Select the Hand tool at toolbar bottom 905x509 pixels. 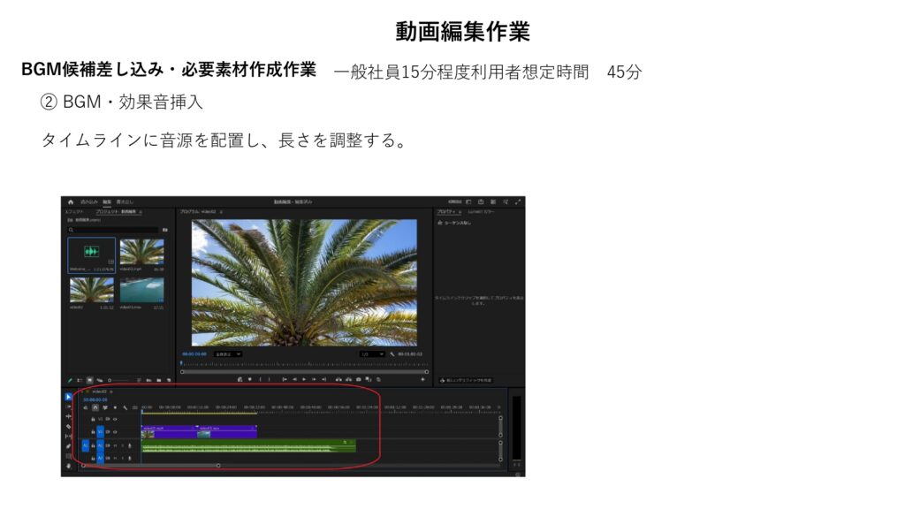click(x=68, y=466)
